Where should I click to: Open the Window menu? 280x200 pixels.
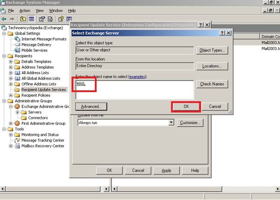56,10
